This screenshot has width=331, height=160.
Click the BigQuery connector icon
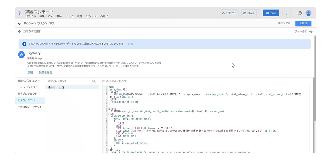21,55
